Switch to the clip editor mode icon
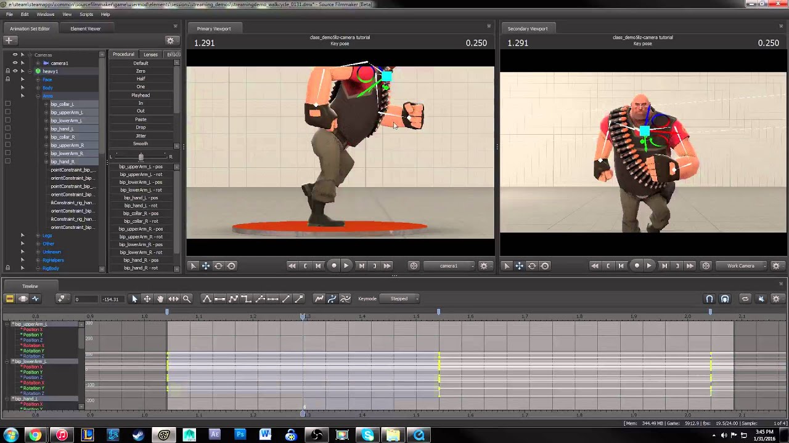Image resolution: width=789 pixels, height=443 pixels. tap(10, 298)
